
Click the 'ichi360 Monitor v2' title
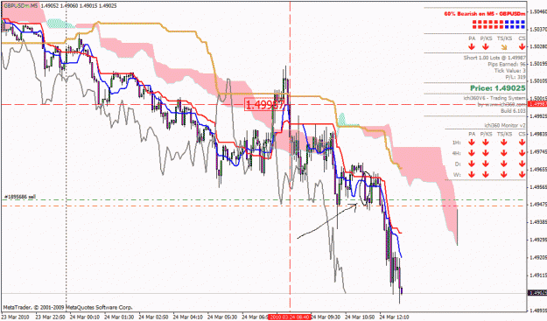point(504,125)
